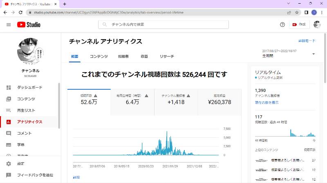Screen dimensions: 327x183
Task: Open 詳細モード advanced mode
Action: (x=307, y=41)
